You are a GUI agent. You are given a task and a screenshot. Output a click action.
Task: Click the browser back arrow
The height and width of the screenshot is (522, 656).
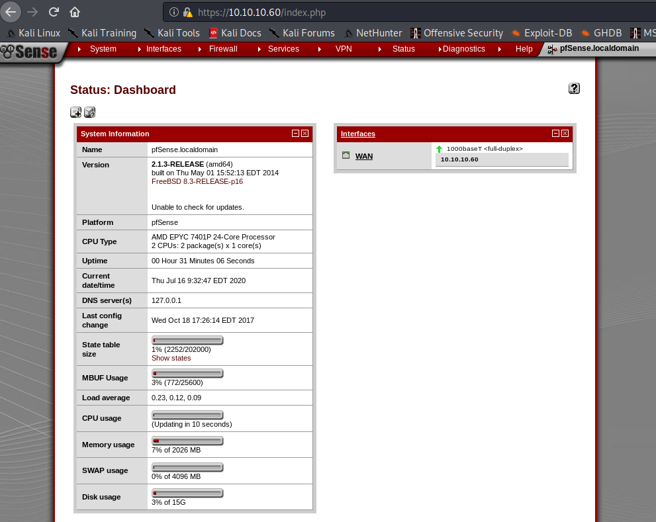click(x=11, y=12)
